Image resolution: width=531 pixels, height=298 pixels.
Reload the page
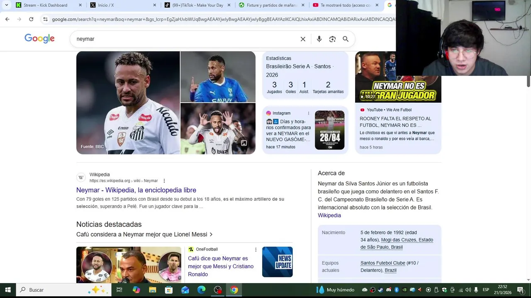pos(31,19)
